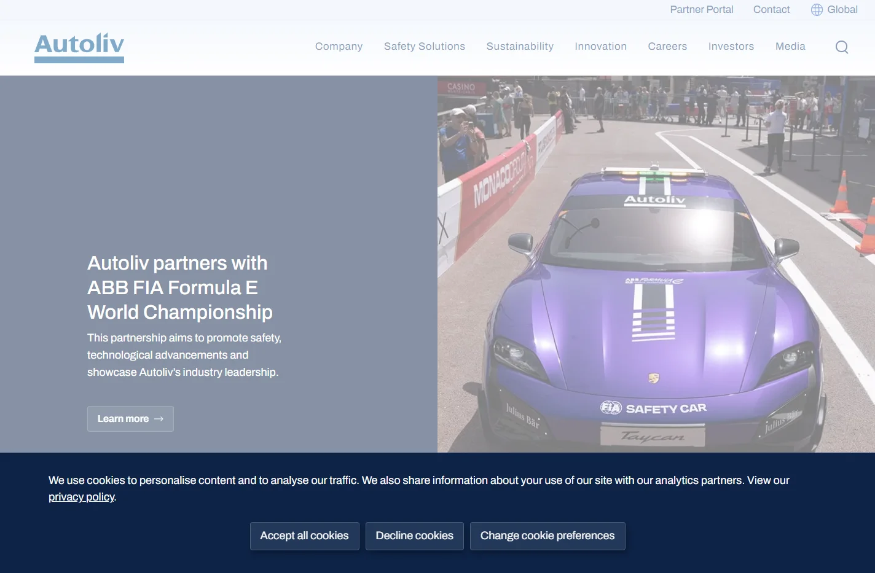Select the Global region text
Image resolution: width=875 pixels, height=573 pixels.
(x=842, y=10)
